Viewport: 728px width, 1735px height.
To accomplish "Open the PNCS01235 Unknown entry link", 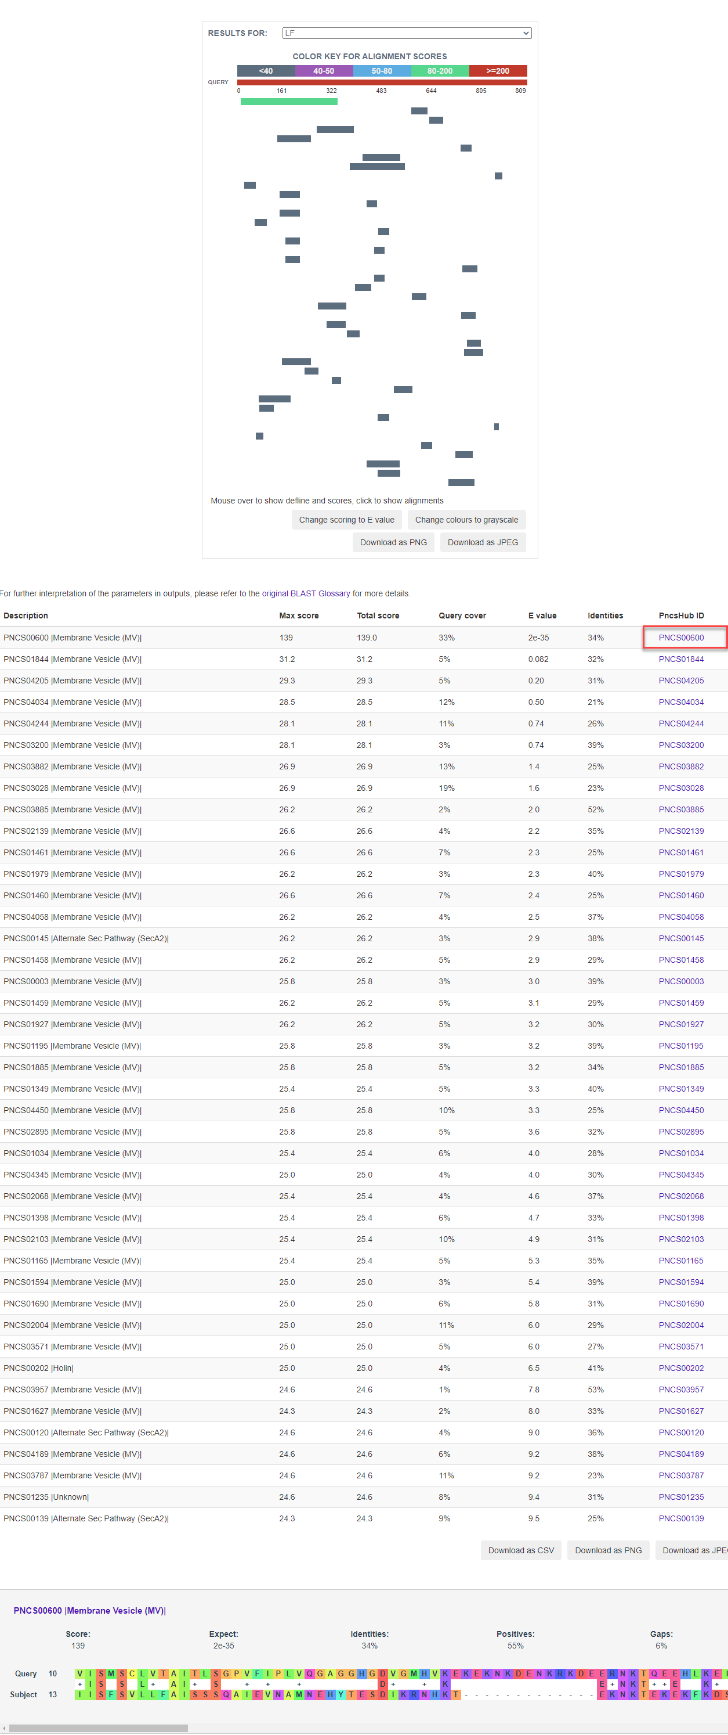I will [x=681, y=1496].
